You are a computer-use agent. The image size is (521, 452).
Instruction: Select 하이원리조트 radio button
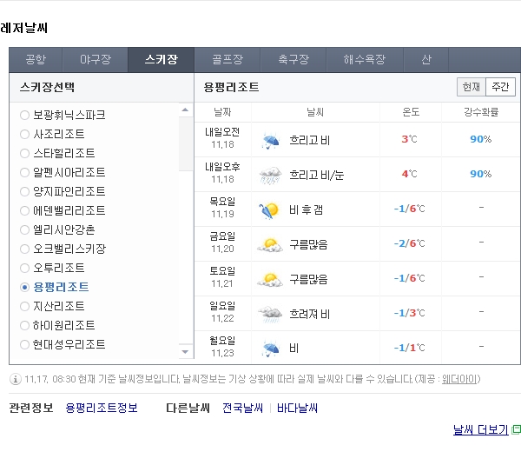click(24, 325)
